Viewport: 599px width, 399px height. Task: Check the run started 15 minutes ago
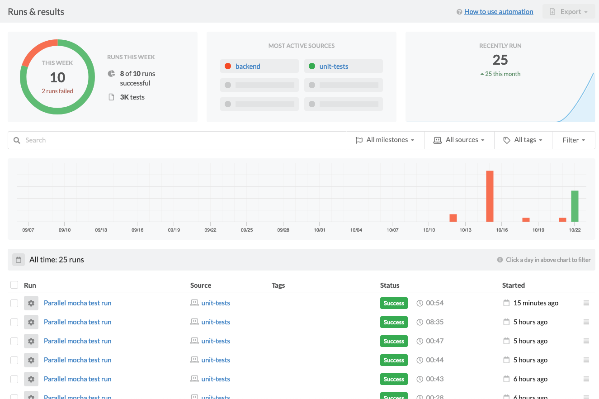(14, 303)
